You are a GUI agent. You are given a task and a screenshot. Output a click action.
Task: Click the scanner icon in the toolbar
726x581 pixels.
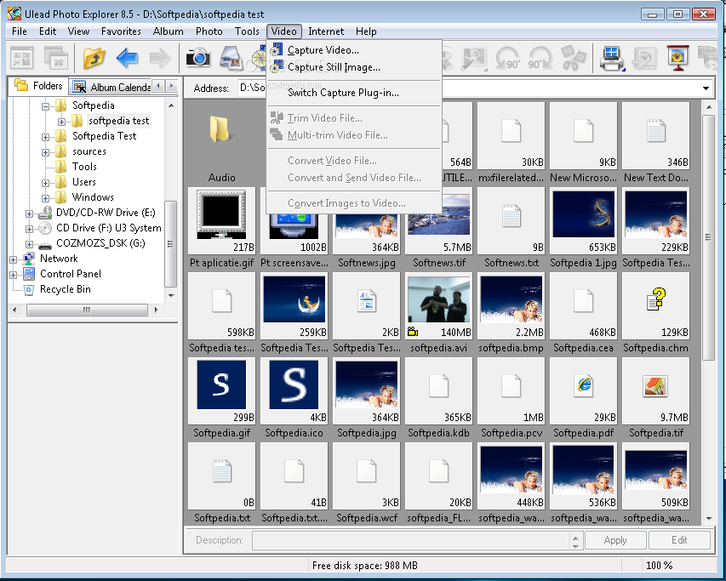[232, 59]
